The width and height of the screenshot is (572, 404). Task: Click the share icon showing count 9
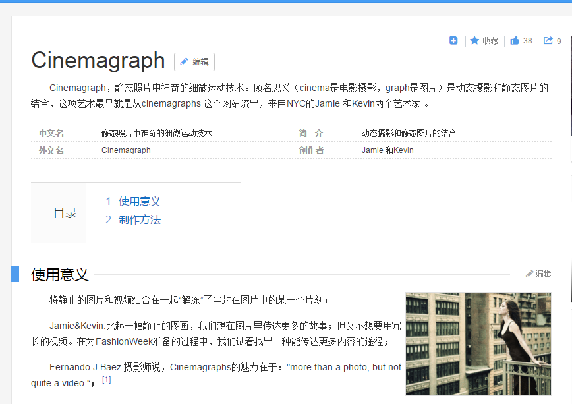pyautogui.click(x=548, y=40)
